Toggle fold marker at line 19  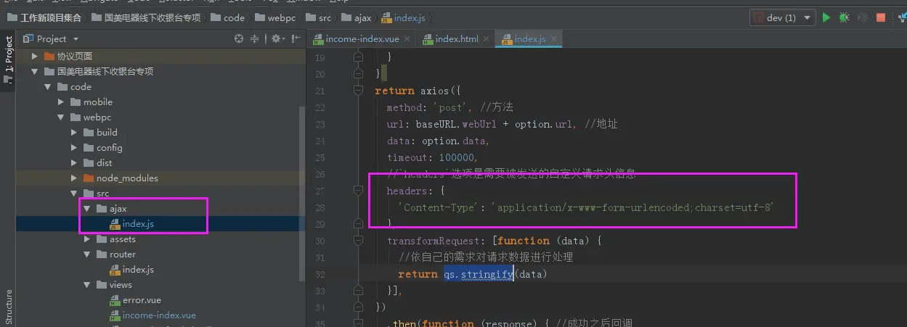pyautogui.click(x=357, y=57)
